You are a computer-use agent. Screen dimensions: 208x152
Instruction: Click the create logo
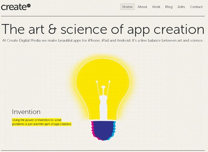point(16,7)
